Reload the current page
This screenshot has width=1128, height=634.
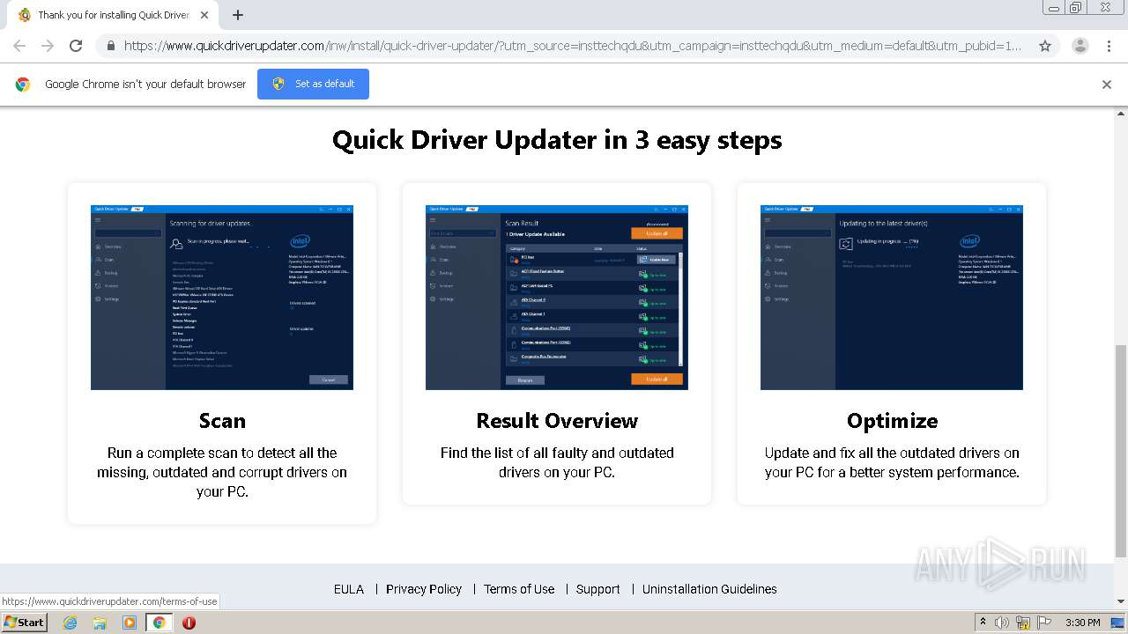click(76, 46)
